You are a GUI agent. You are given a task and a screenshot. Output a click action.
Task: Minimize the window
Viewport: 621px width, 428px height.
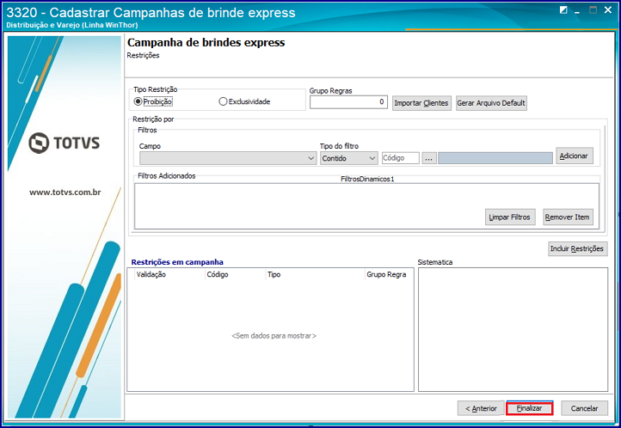pyautogui.click(x=577, y=11)
